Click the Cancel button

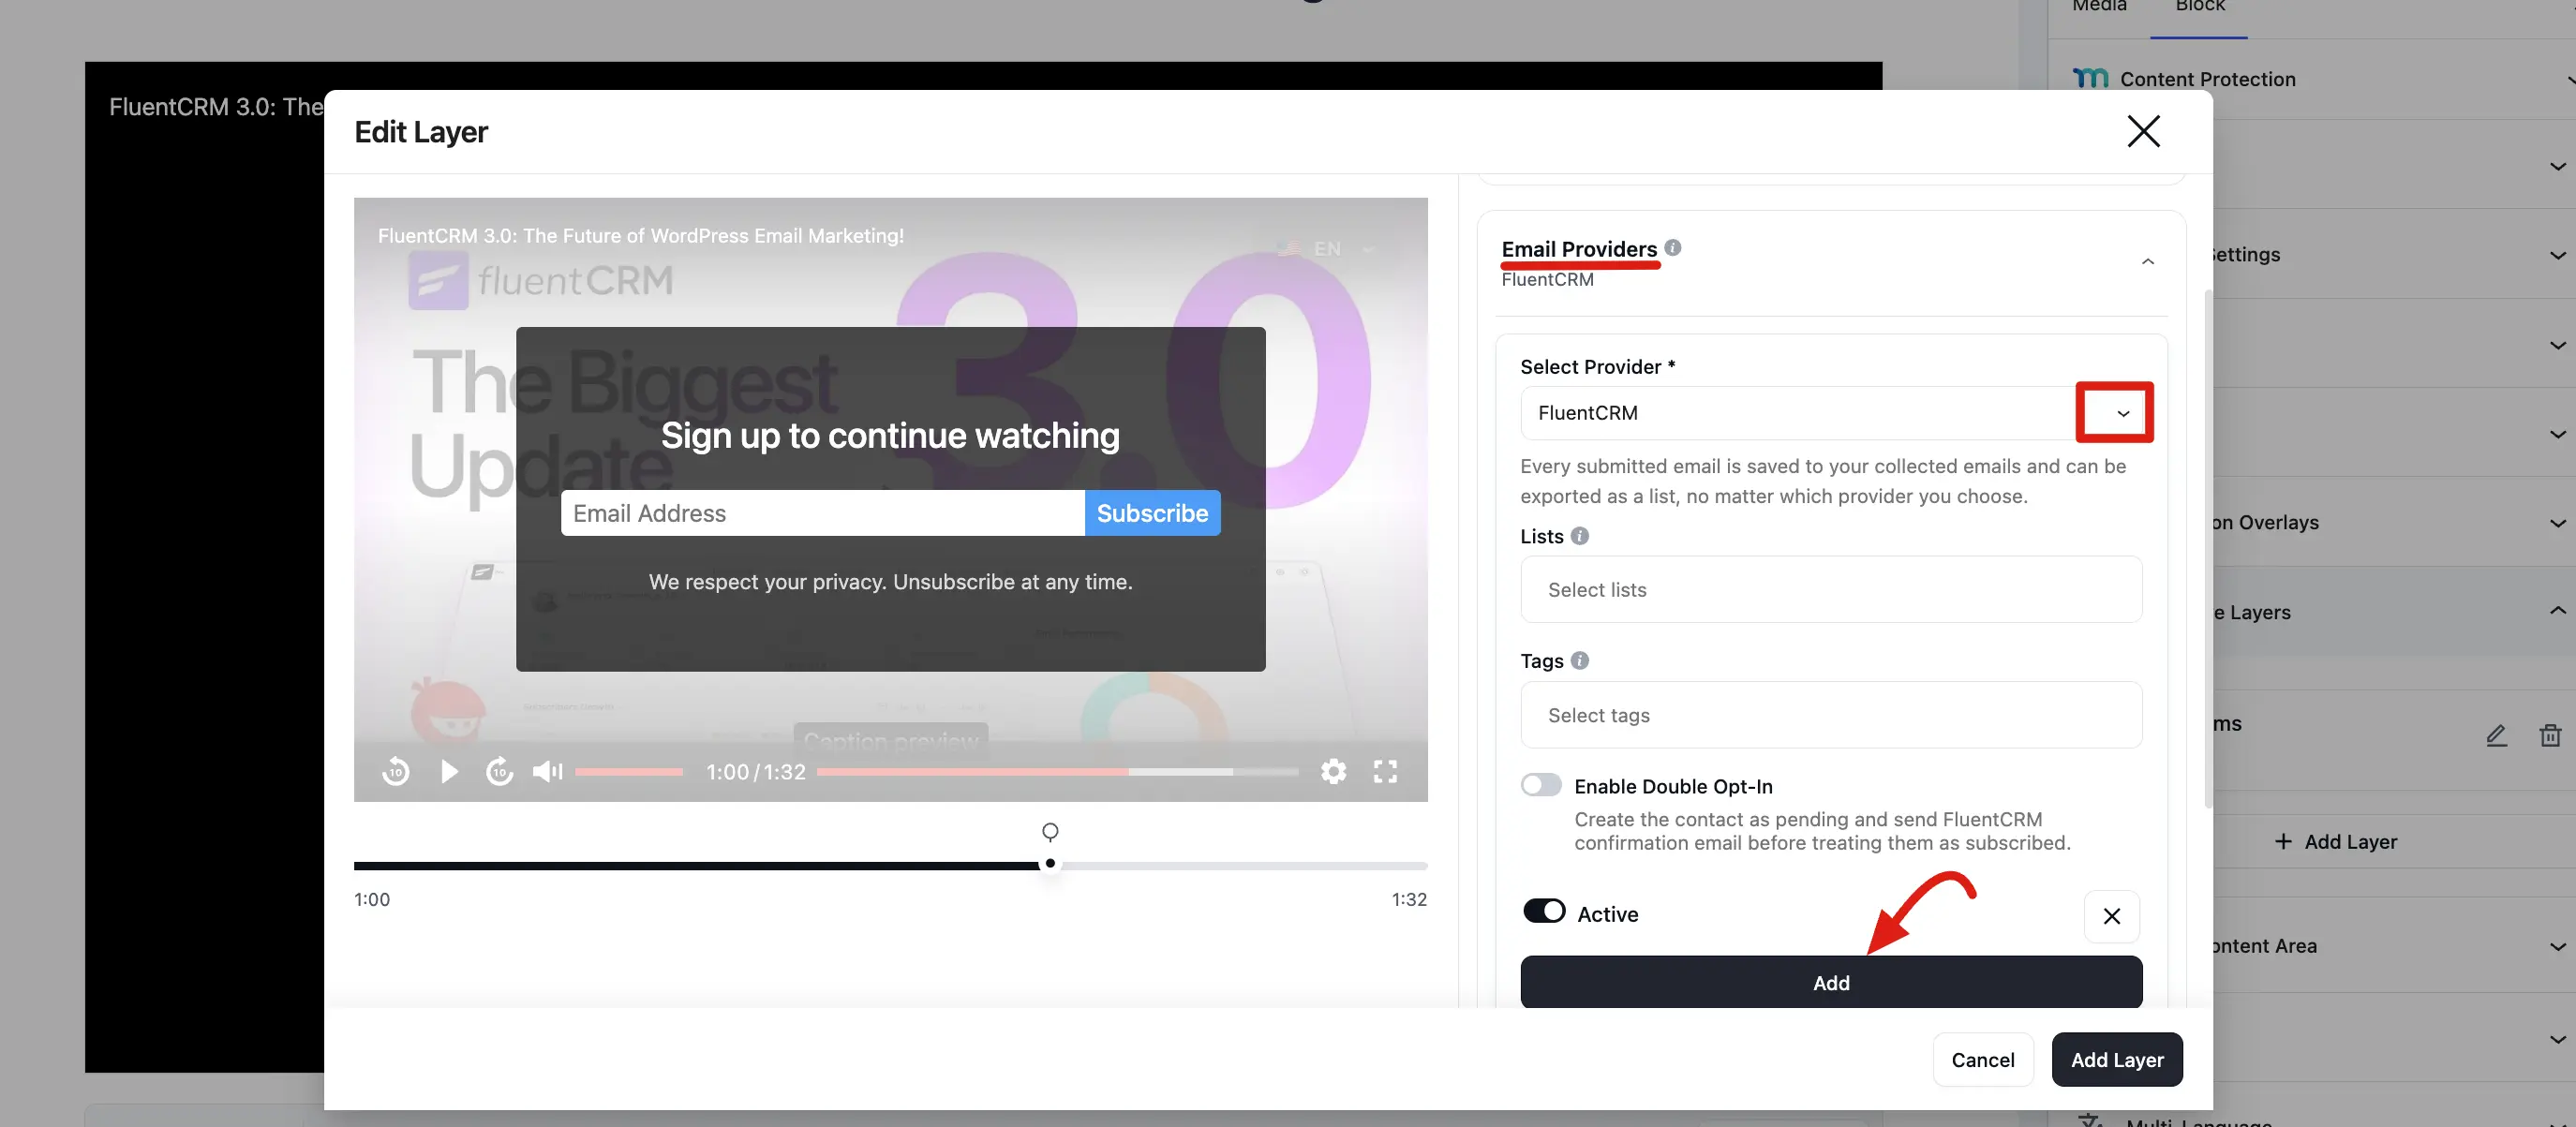point(1982,1060)
